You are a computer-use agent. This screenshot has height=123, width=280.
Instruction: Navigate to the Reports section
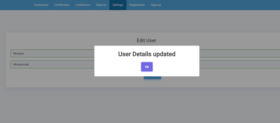pos(101,5)
